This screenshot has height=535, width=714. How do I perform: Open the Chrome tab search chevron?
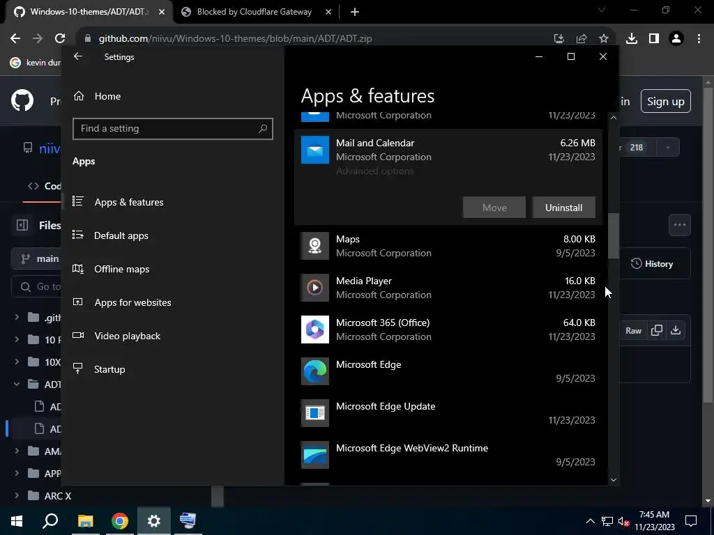602,10
